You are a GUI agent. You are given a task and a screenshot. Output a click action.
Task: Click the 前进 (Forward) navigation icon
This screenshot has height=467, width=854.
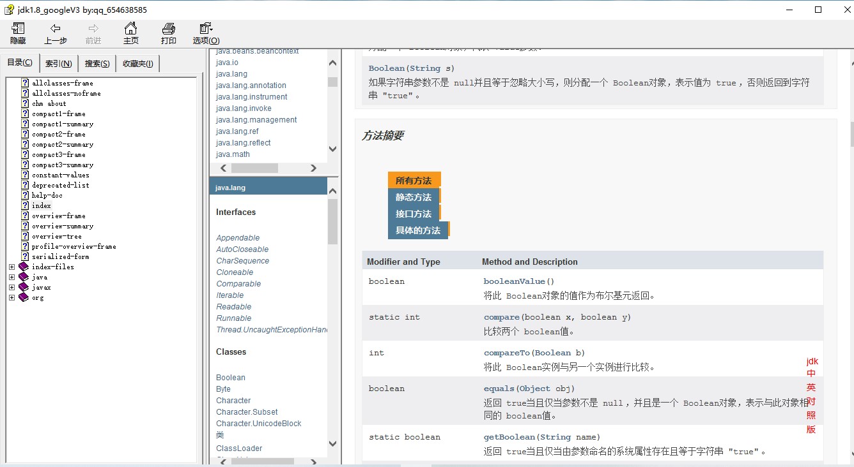[93, 33]
